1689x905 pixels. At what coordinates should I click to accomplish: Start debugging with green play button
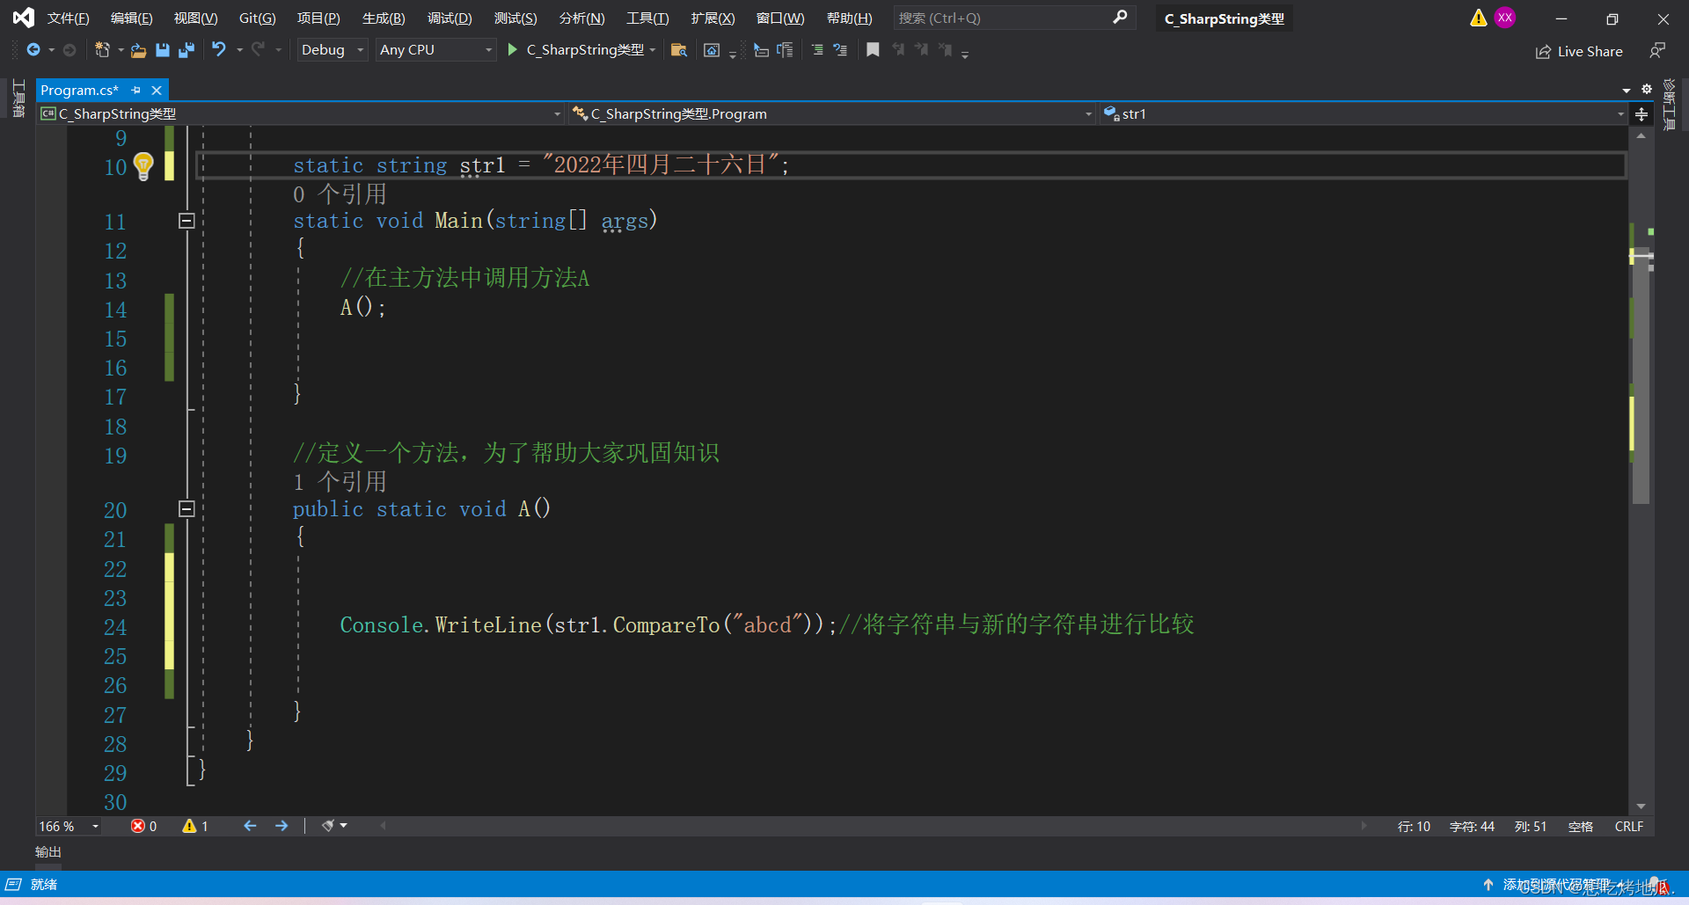[x=511, y=50]
